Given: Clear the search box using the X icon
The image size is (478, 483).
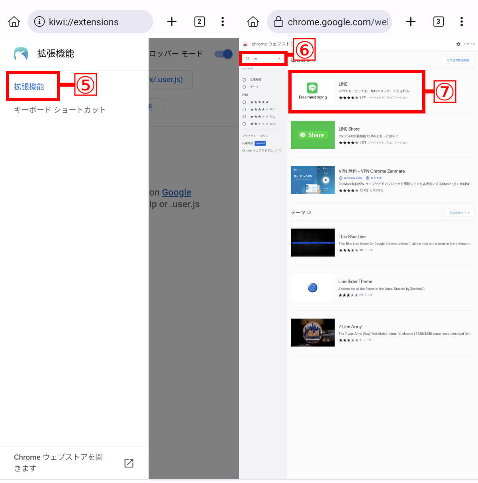Looking at the screenshot, I should 279,59.
